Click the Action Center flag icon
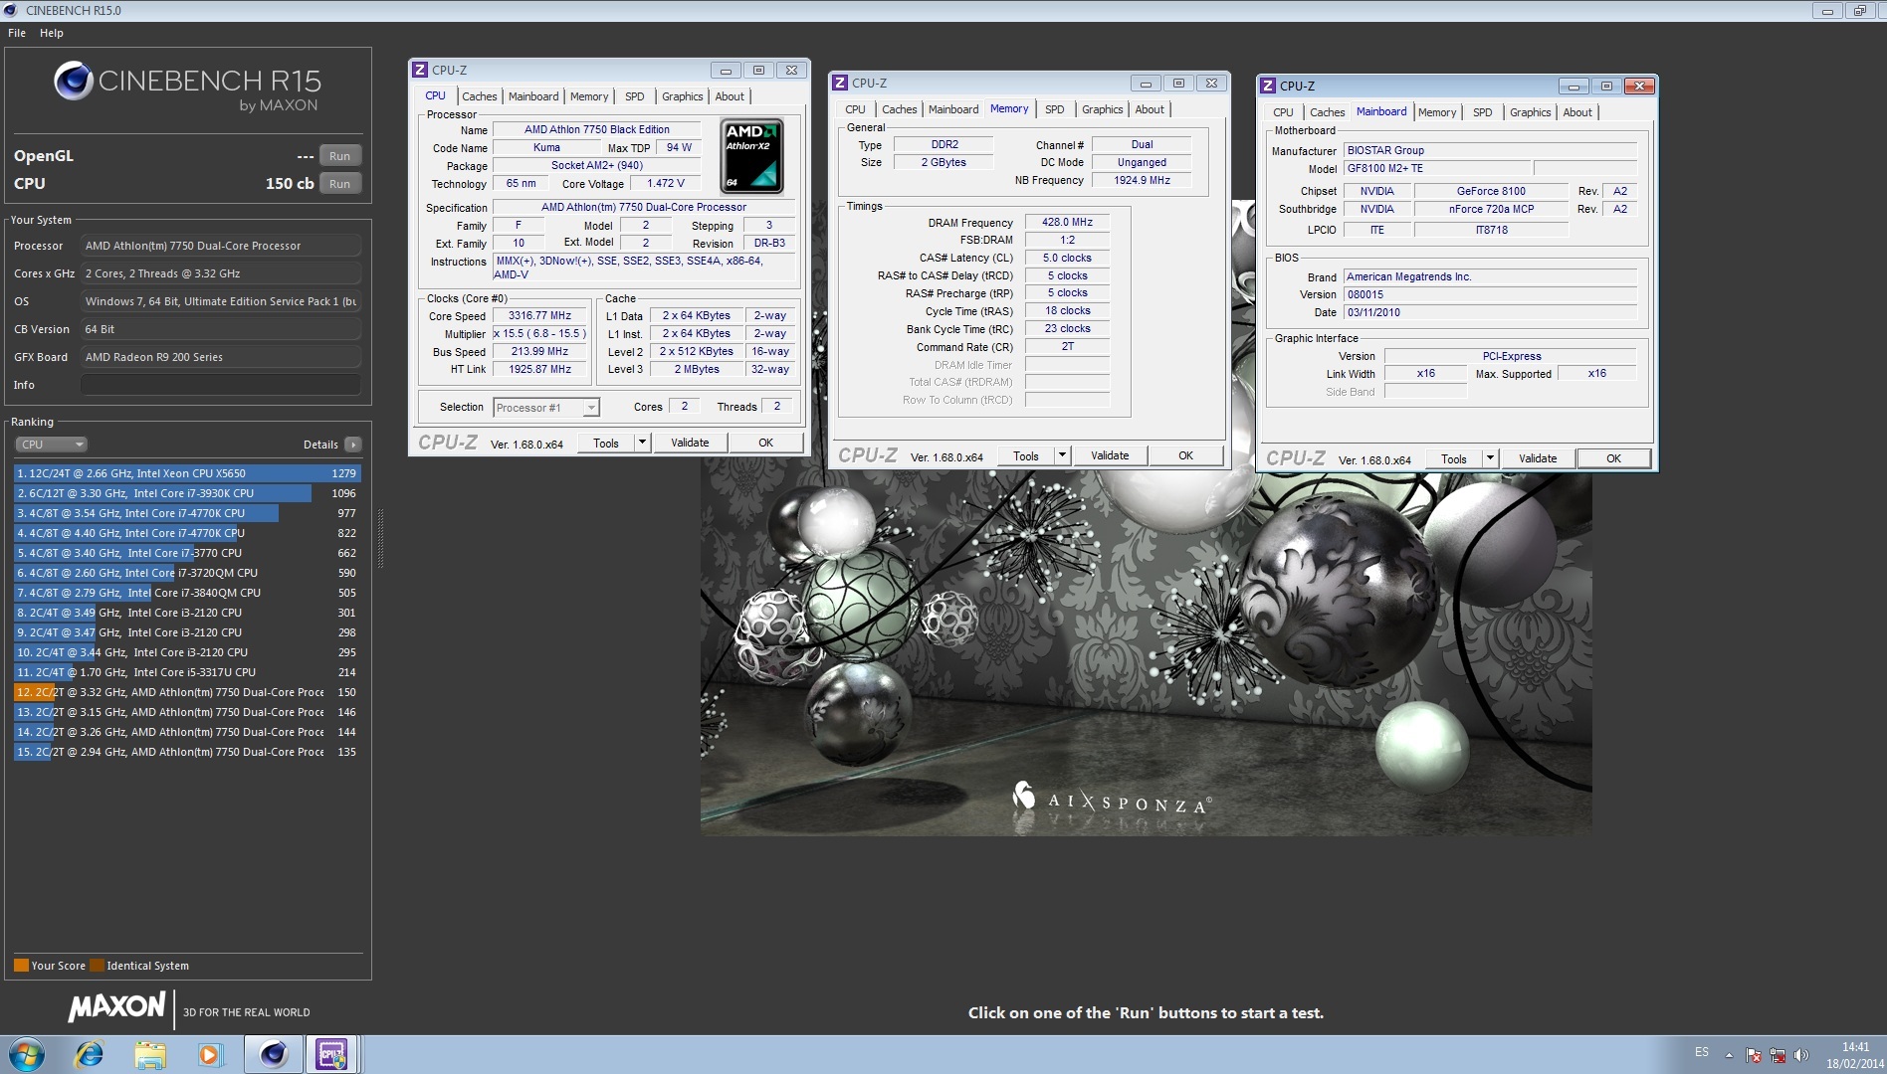The width and height of the screenshot is (1887, 1074). [x=1754, y=1055]
